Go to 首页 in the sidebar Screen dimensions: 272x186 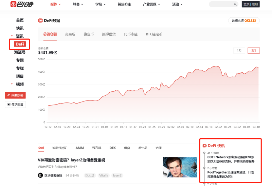coord(20,20)
